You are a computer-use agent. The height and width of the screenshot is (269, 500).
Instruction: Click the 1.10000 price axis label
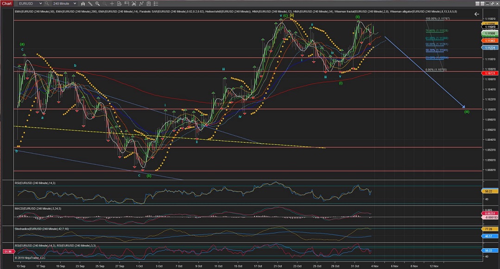click(x=490, y=109)
